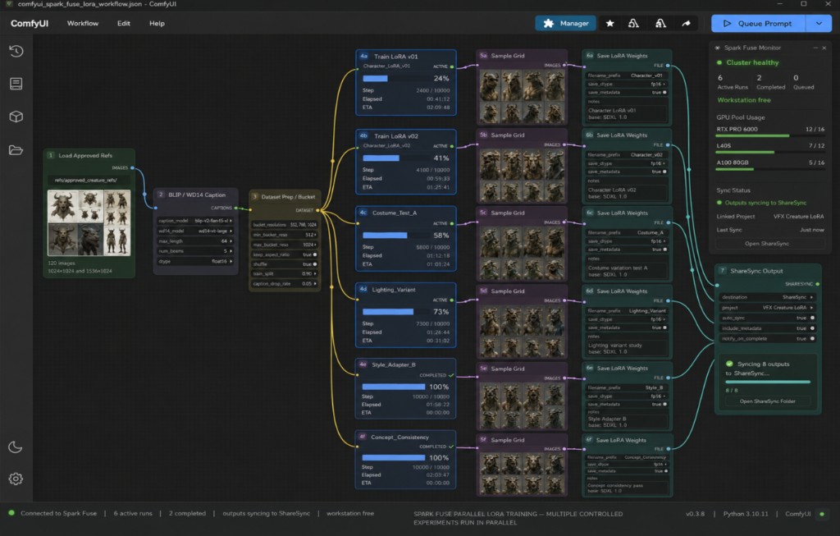Collapse the Spark Fuse Monitor panel
Image resolution: width=840 pixels, height=536 pixels.
coord(815,48)
